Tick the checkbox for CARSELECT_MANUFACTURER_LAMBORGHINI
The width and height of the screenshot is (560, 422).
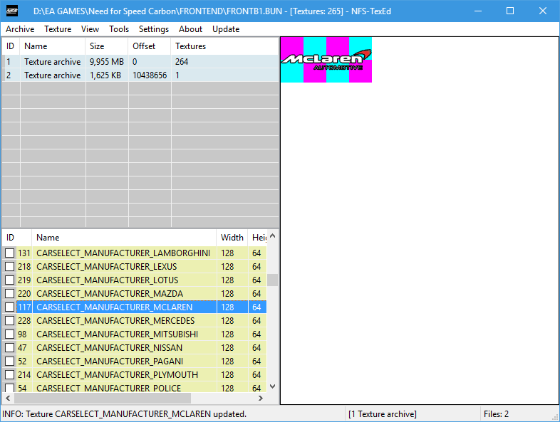tap(10, 253)
